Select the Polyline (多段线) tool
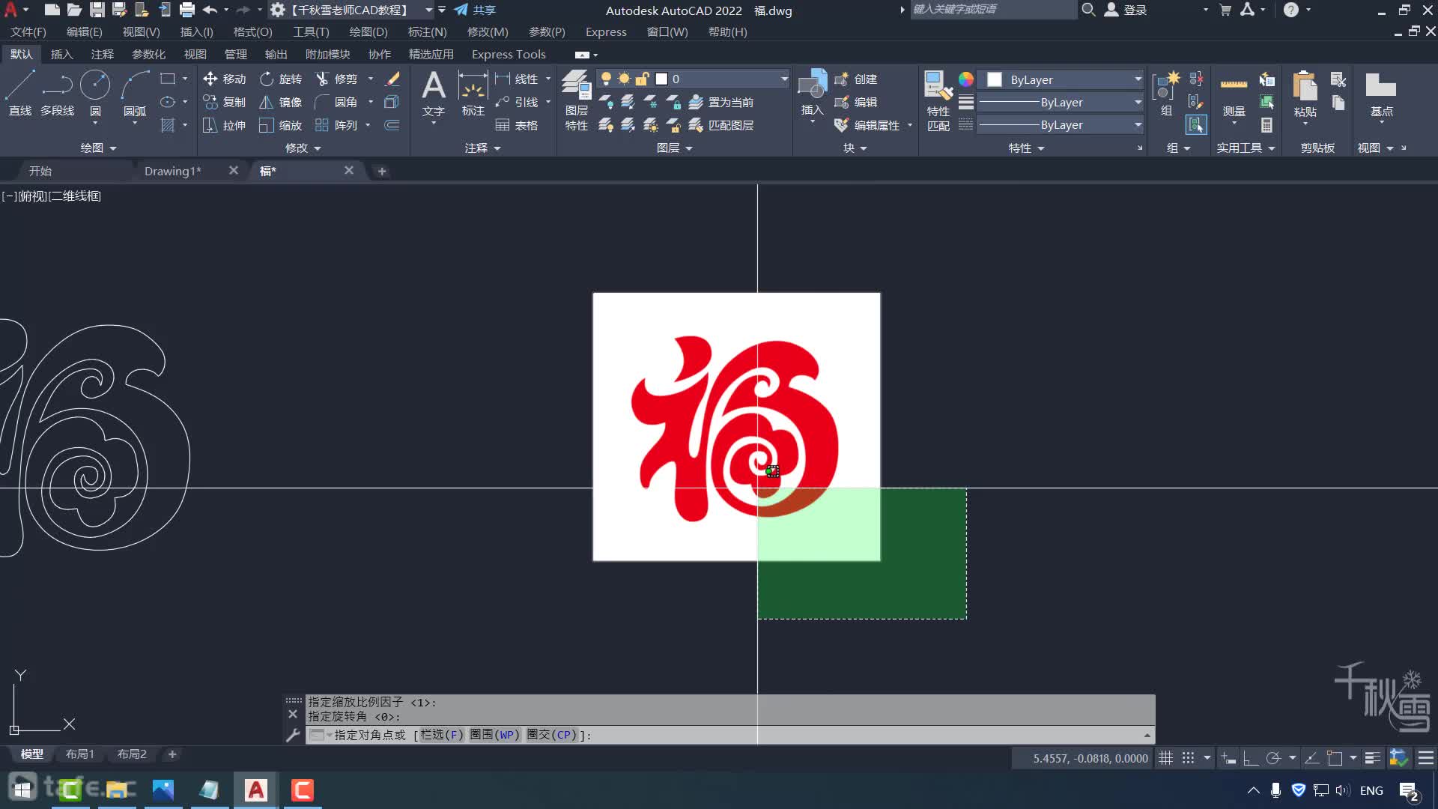Image resolution: width=1438 pixels, height=809 pixels. coord(58,94)
